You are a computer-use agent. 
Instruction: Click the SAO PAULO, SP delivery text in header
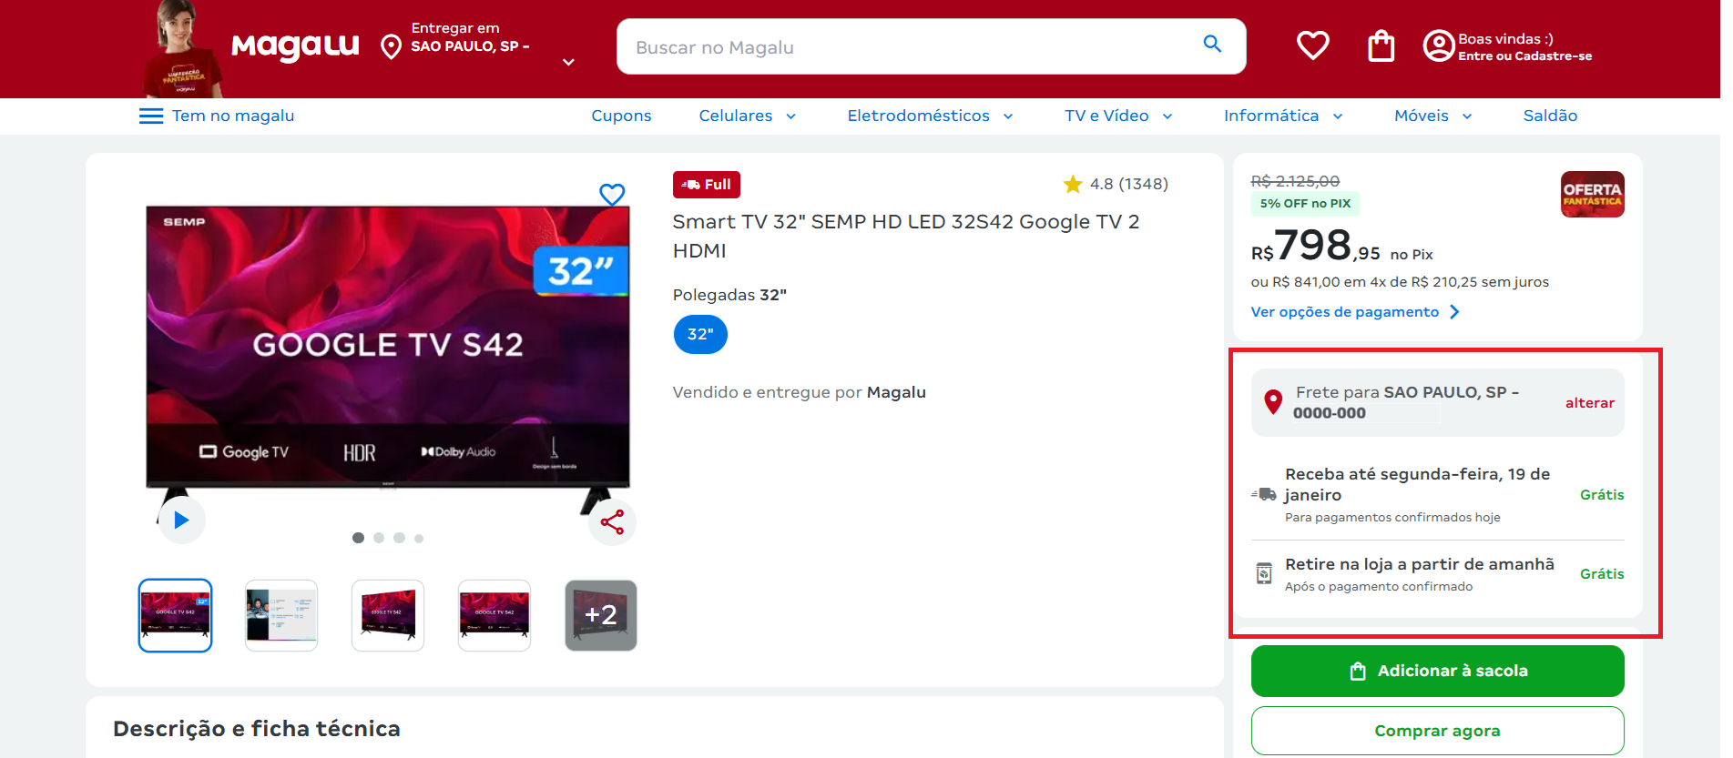(x=470, y=46)
